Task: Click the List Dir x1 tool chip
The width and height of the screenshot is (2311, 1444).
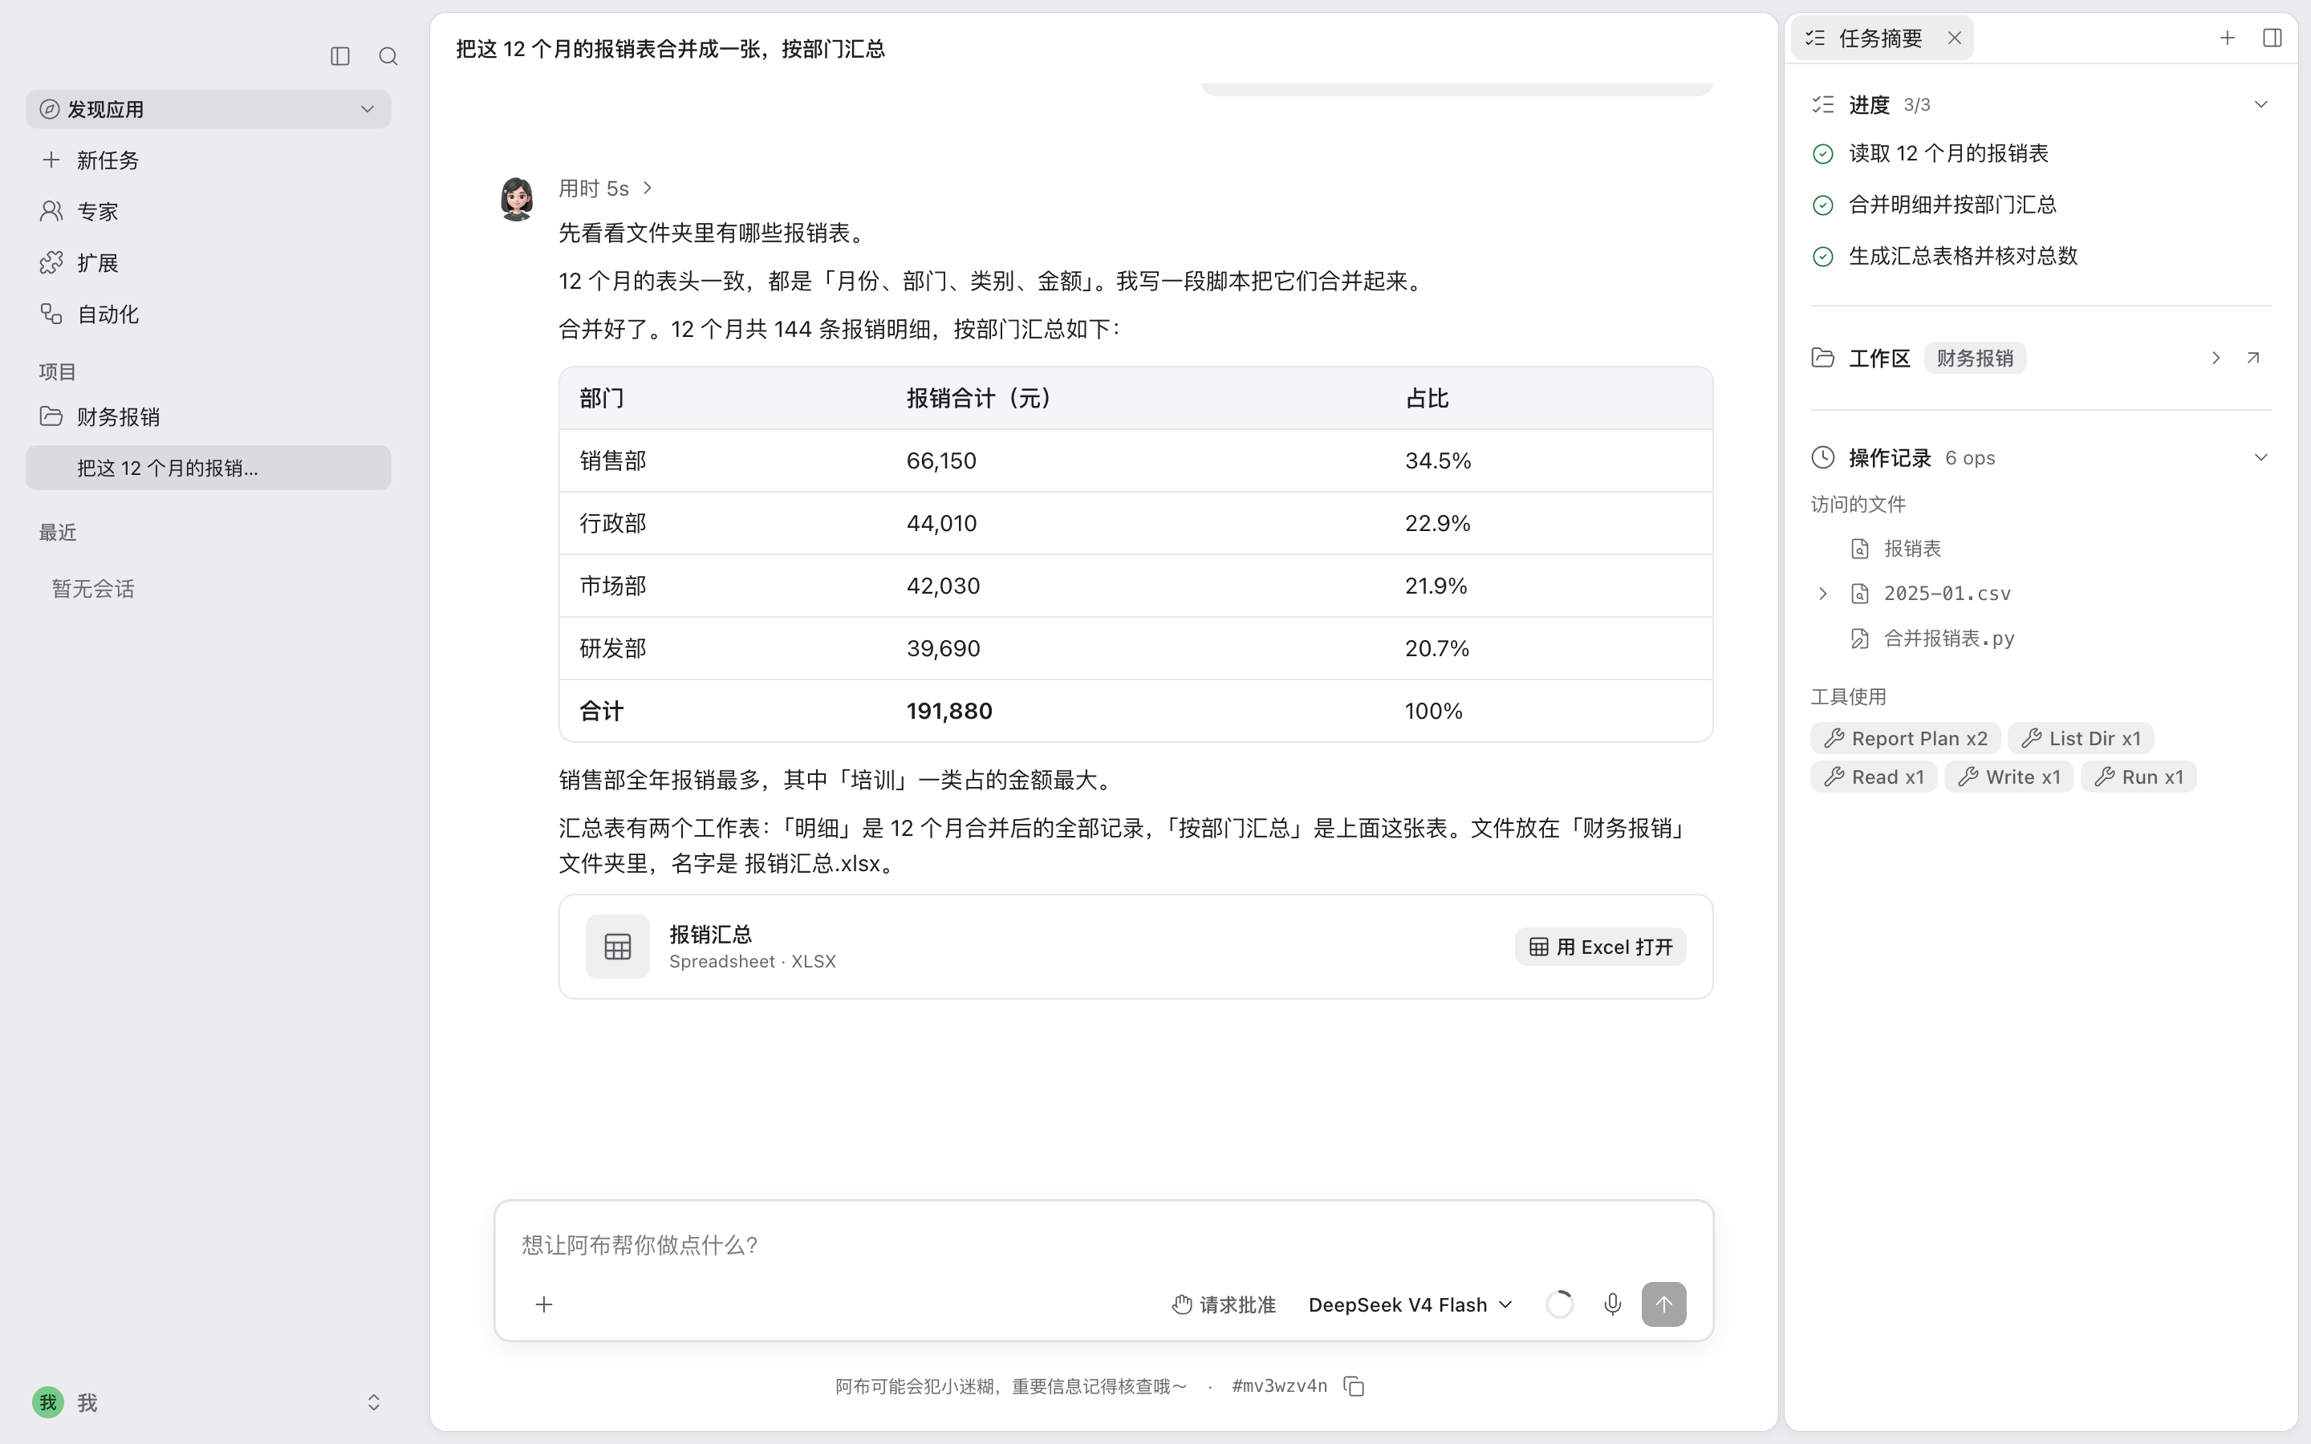Action: tap(2081, 738)
